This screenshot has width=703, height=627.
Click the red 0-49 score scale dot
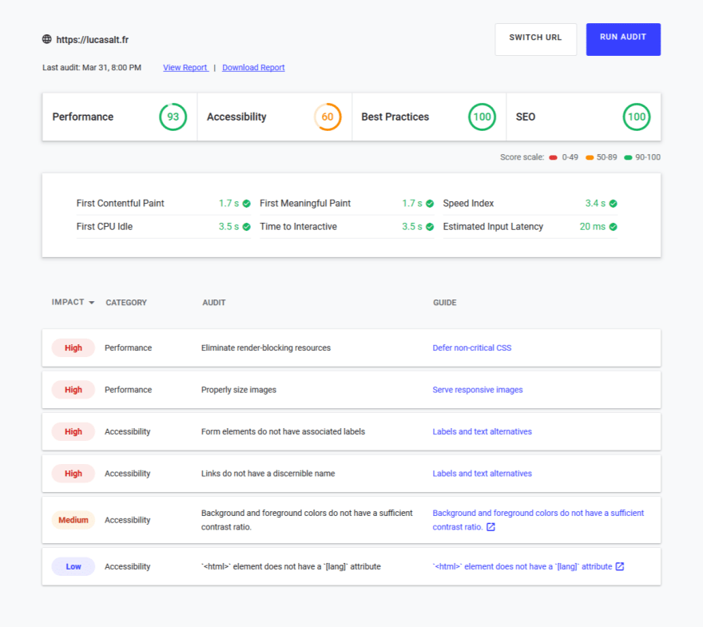(x=554, y=157)
